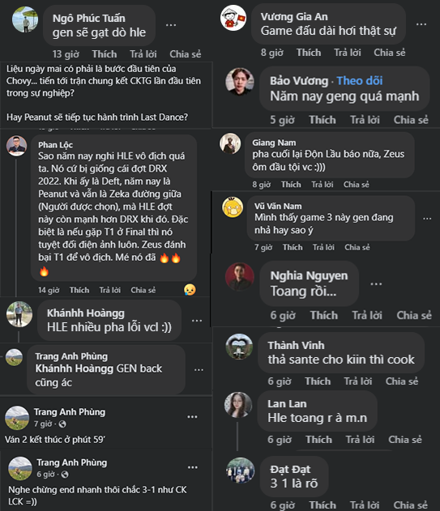
Task: Open Phan Lộc's profile picture
Action: [x=16, y=146]
